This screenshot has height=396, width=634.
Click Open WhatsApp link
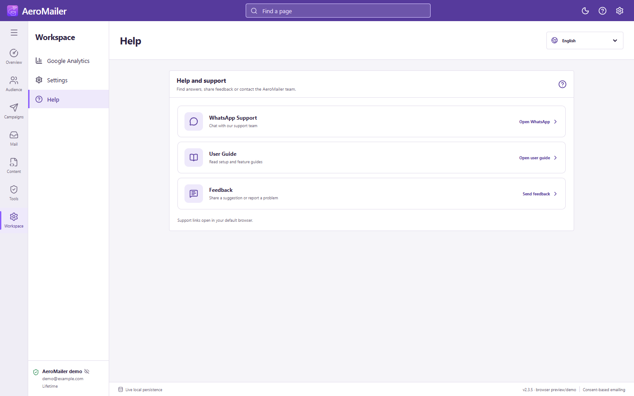tap(538, 122)
